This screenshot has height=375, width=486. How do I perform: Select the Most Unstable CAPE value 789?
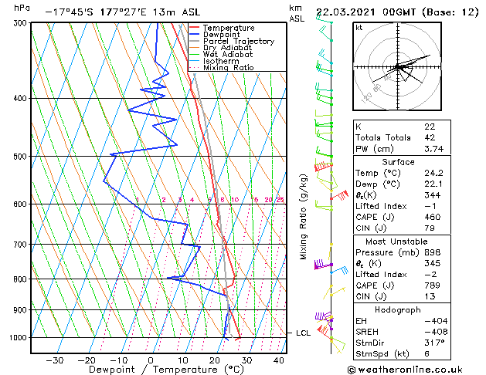(x=433, y=285)
